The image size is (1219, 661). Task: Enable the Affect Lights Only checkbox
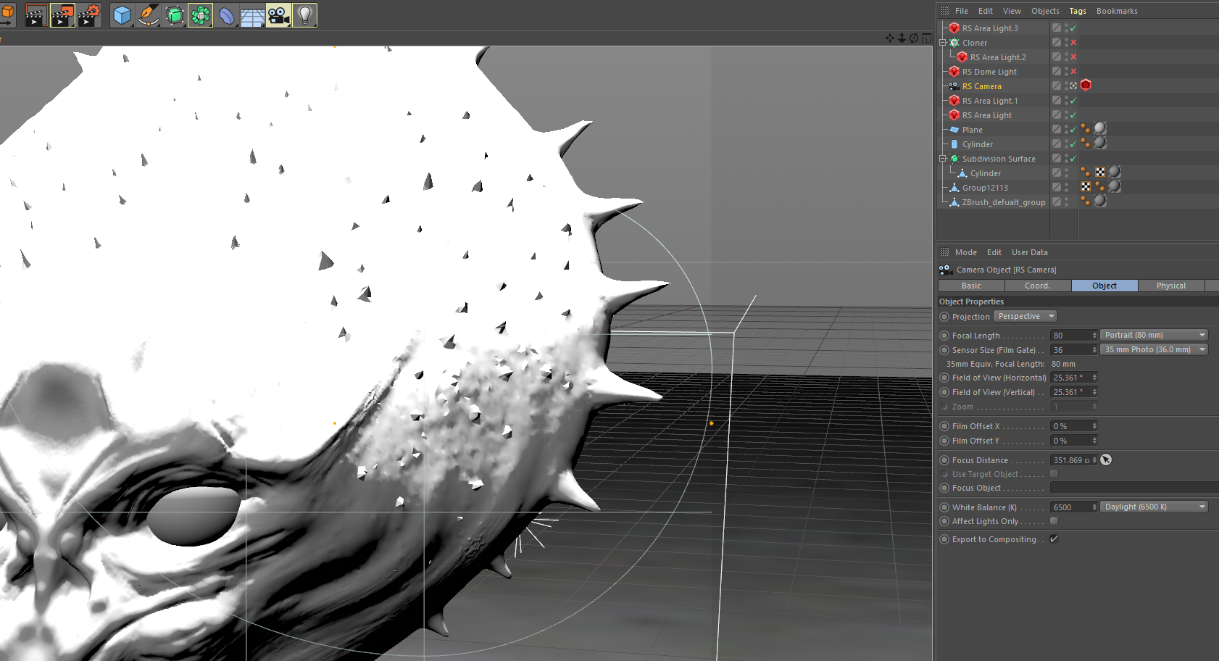pyautogui.click(x=1054, y=521)
